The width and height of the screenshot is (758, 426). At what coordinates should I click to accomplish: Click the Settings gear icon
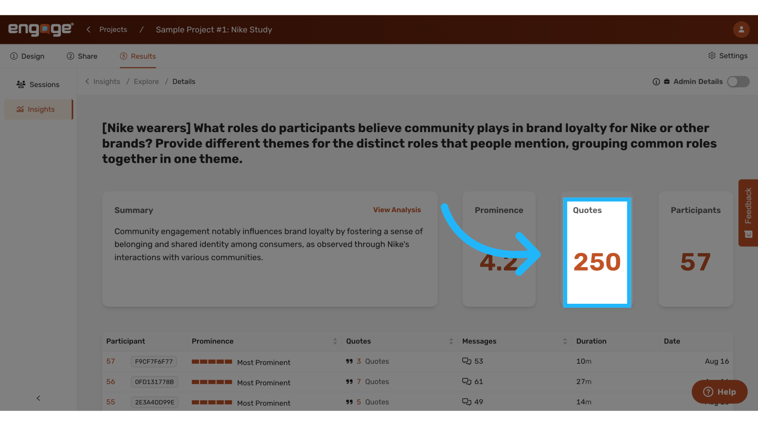[711, 56]
